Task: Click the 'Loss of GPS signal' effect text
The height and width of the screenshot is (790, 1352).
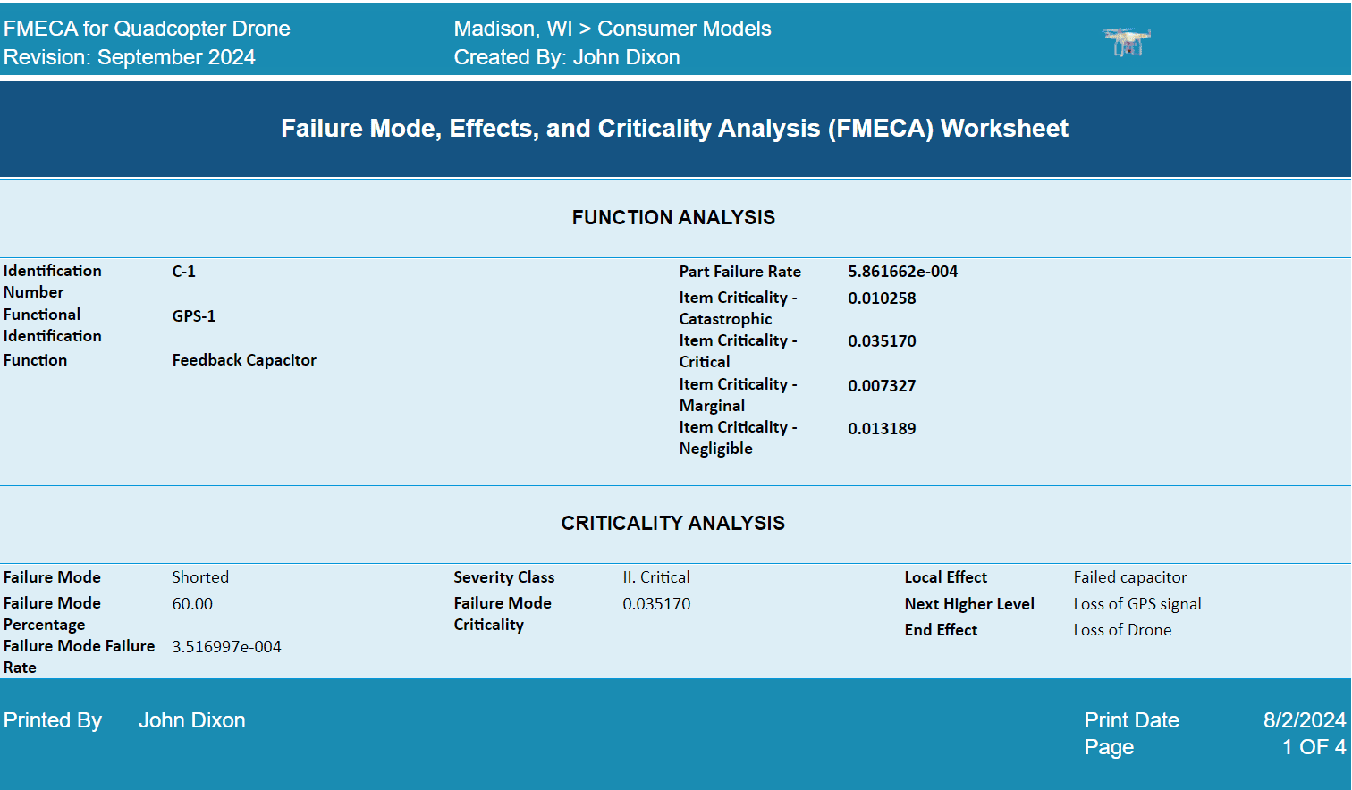Action: coord(1137,604)
